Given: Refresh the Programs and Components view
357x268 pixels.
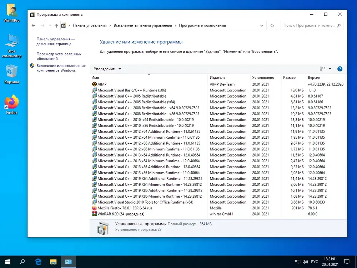Looking at the screenshot, I should coord(272,25).
